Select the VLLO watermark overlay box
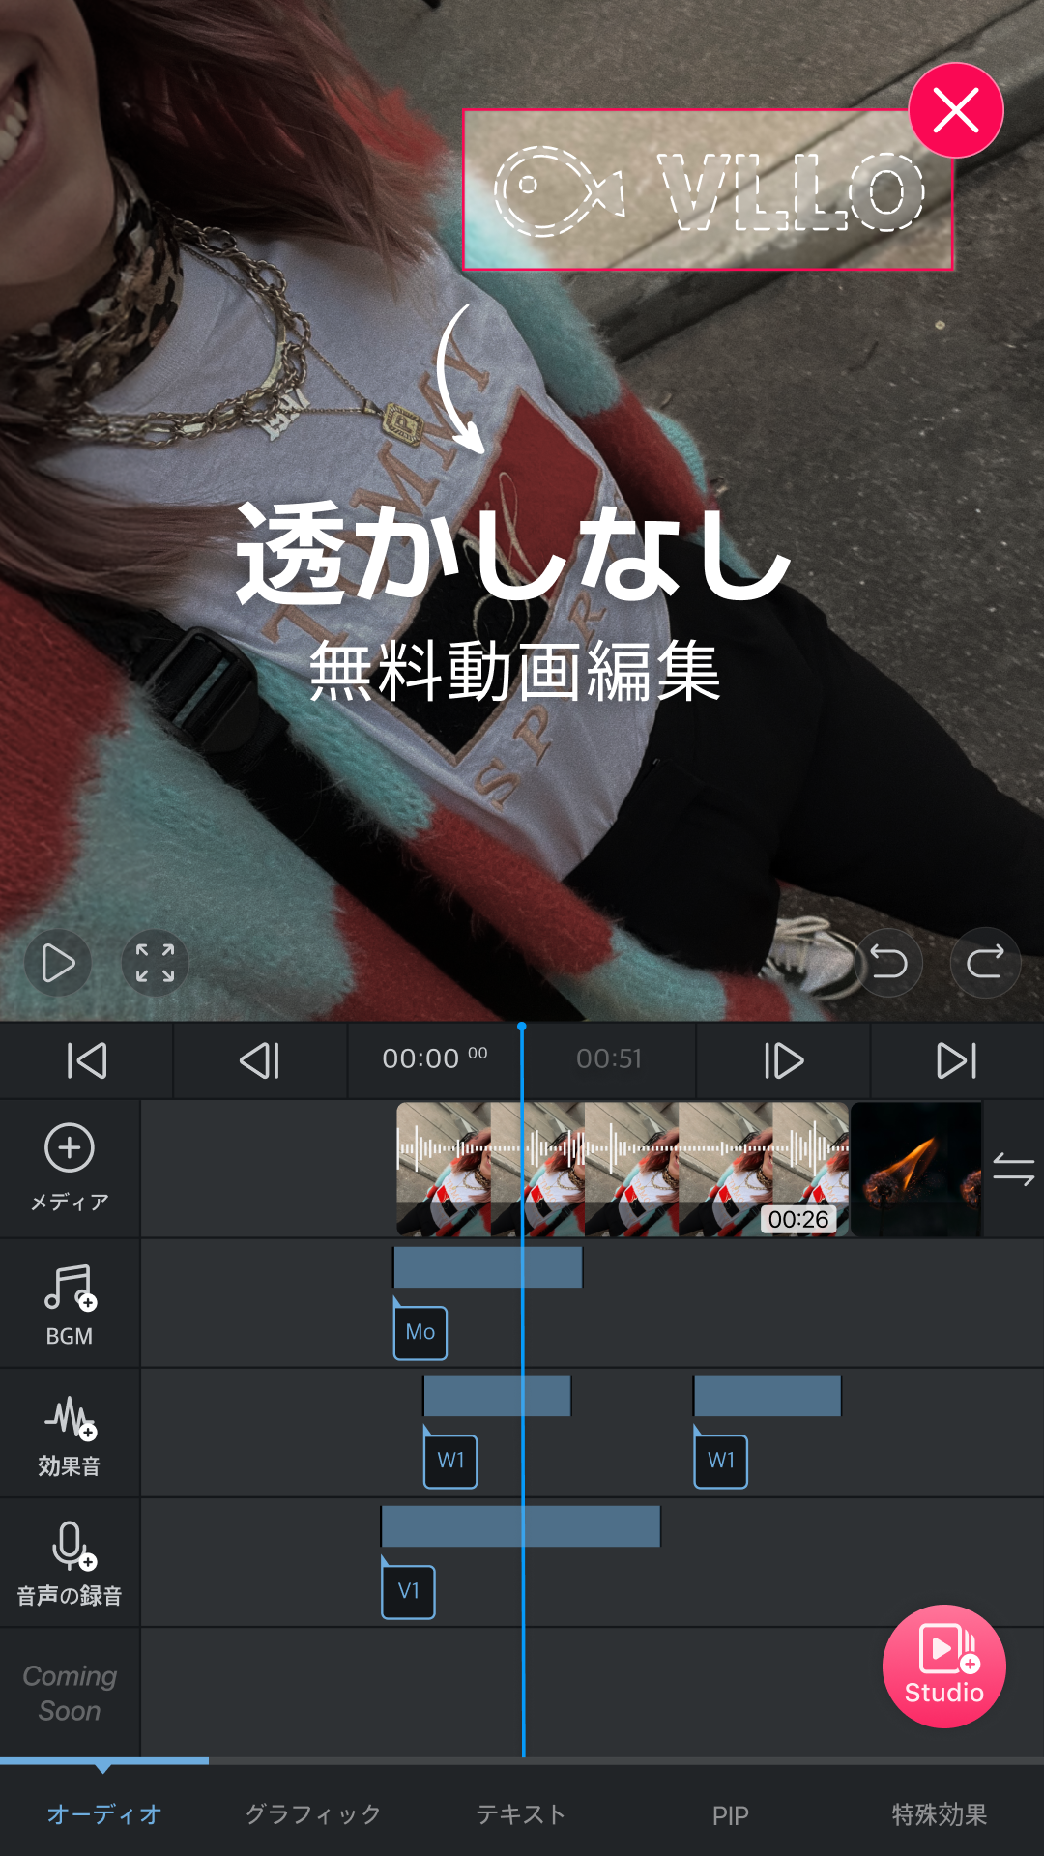The width and height of the screenshot is (1044, 1856). 709,189
